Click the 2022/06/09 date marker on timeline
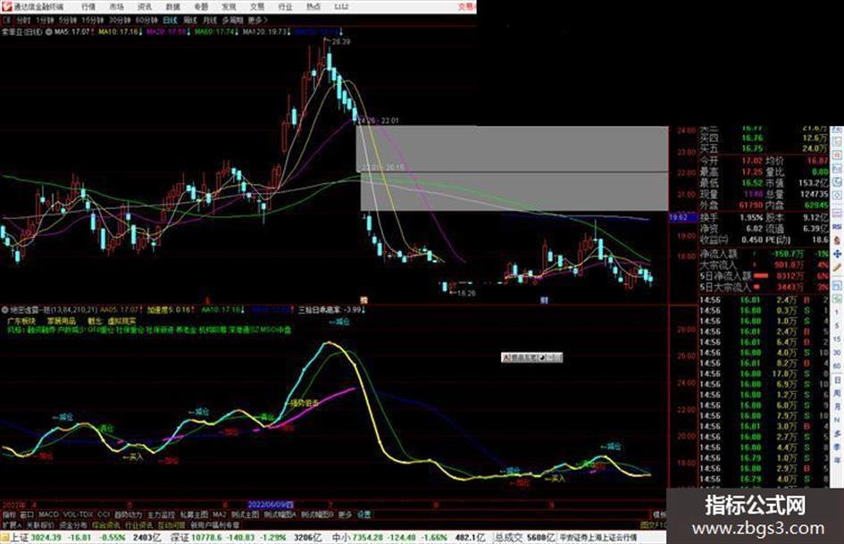 click(271, 505)
